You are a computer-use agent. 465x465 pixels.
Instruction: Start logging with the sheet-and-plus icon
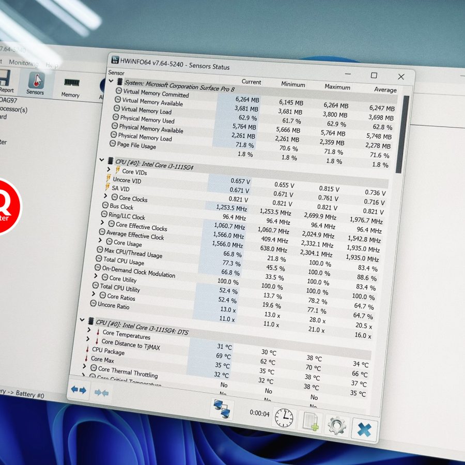pos(310,421)
